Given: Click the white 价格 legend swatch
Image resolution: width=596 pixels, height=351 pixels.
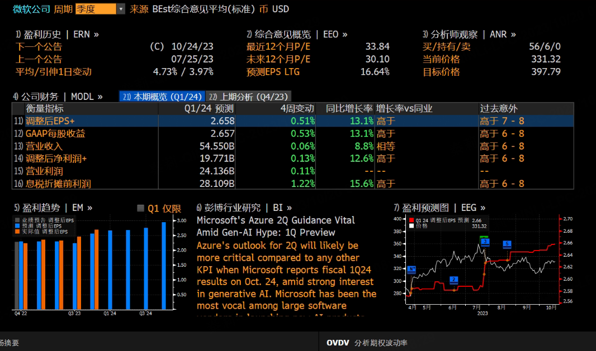Looking at the screenshot, I should pyautogui.click(x=411, y=226).
